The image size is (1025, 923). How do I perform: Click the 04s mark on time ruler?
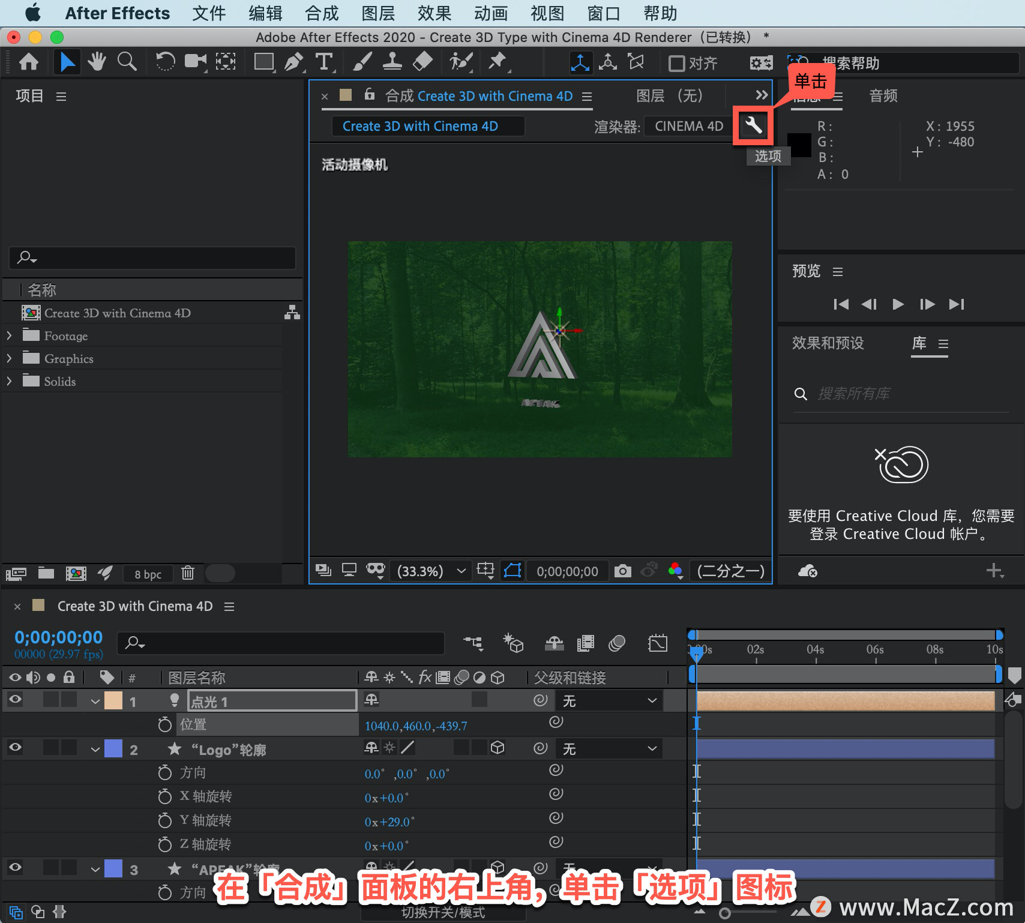(x=815, y=650)
